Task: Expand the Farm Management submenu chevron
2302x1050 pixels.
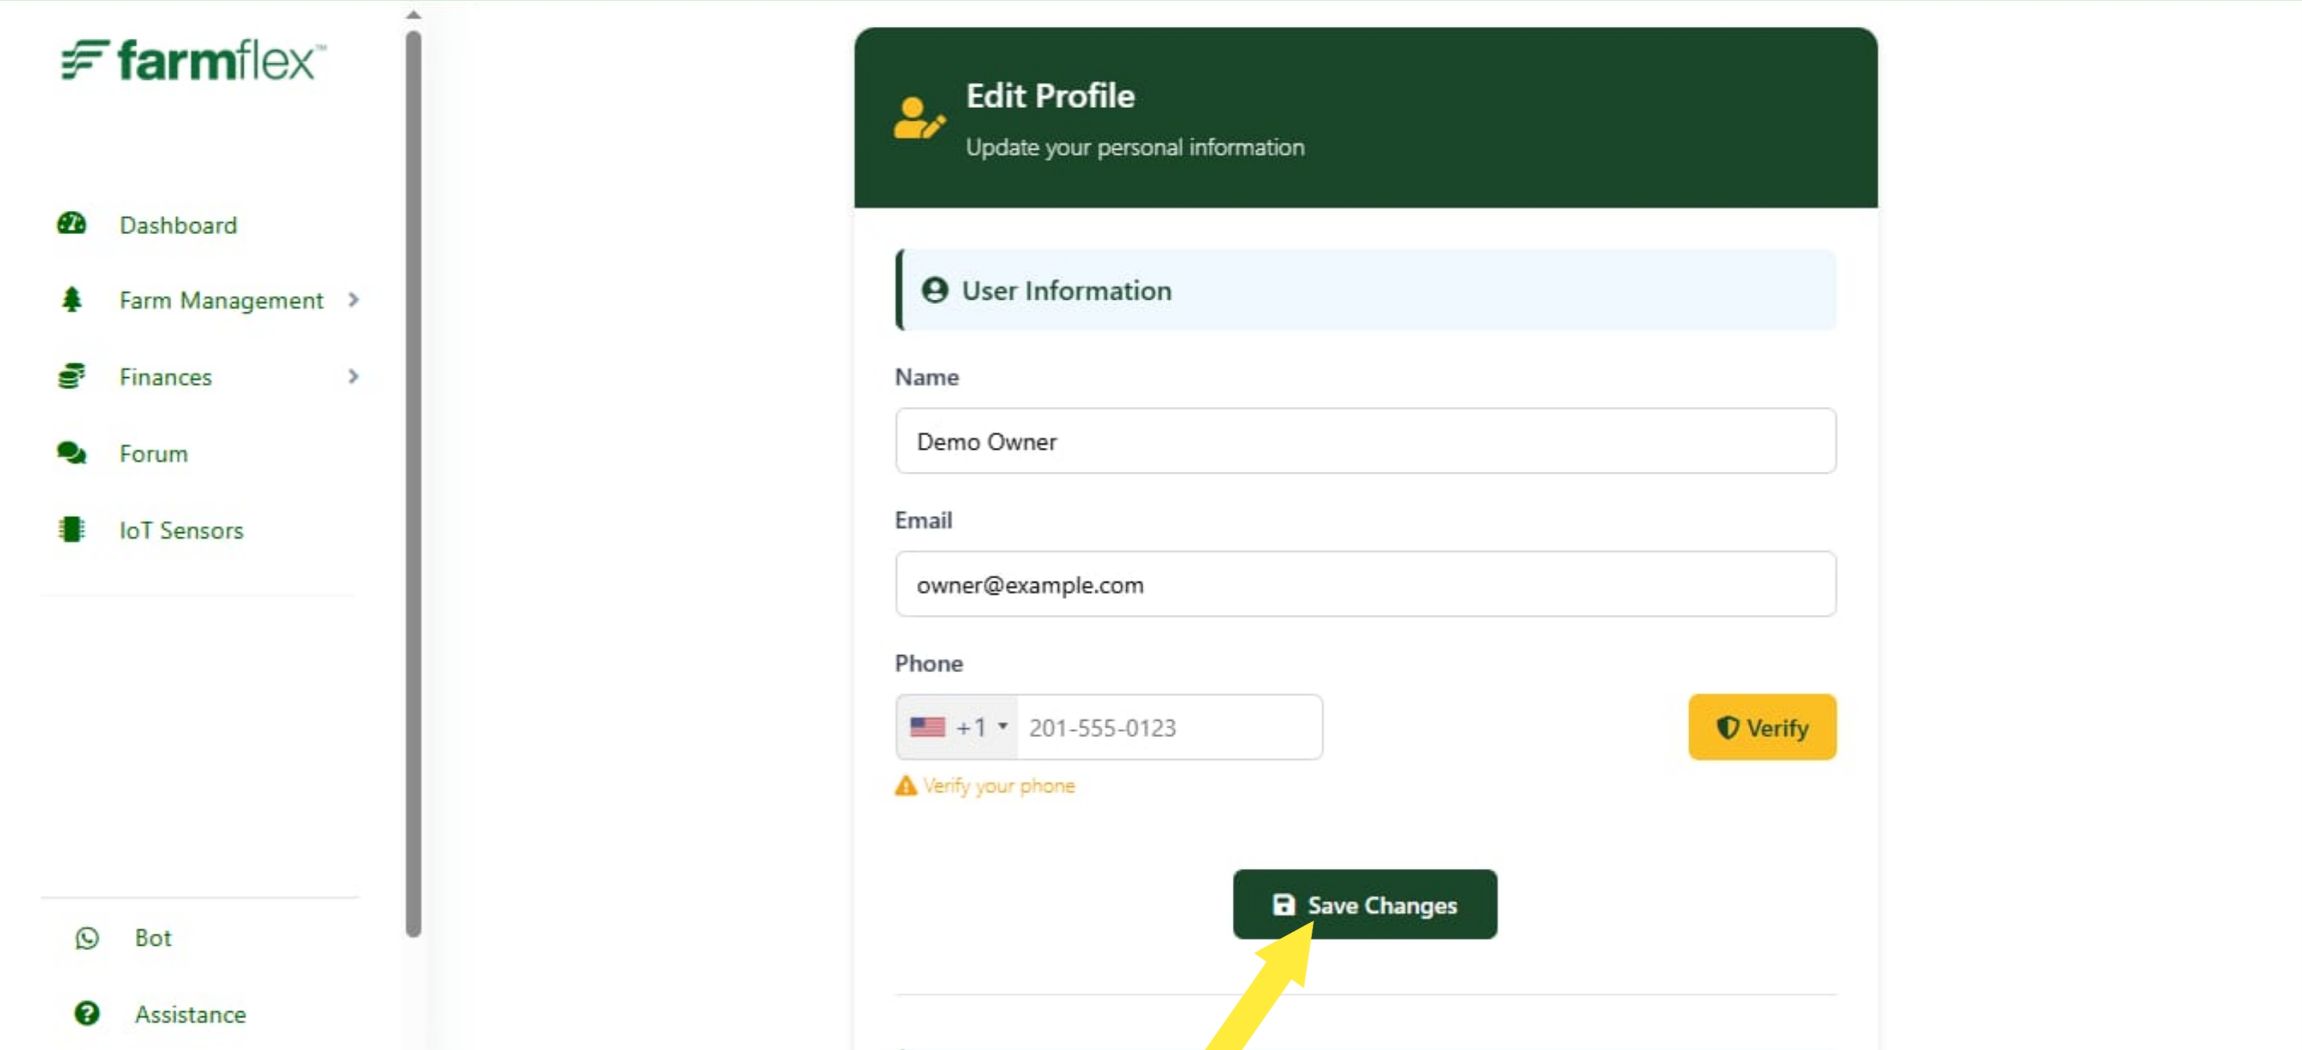Action: pyautogui.click(x=354, y=300)
